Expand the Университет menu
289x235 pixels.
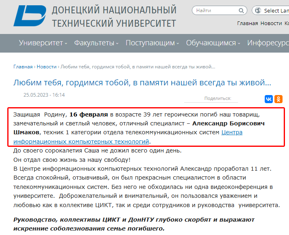click(x=42, y=43)
